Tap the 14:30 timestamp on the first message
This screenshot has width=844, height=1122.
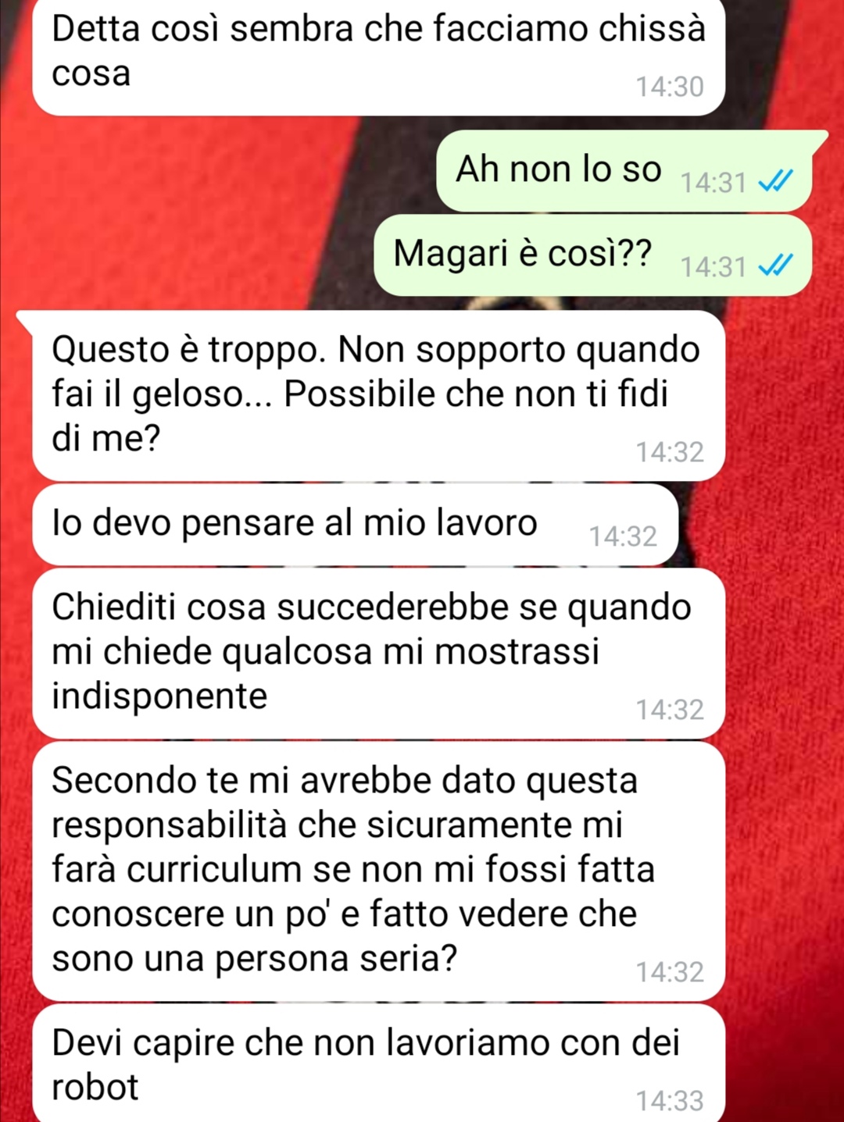coord(670,87)
